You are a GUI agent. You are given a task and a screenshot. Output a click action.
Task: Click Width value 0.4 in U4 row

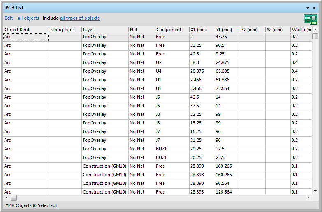click(301, 71)
